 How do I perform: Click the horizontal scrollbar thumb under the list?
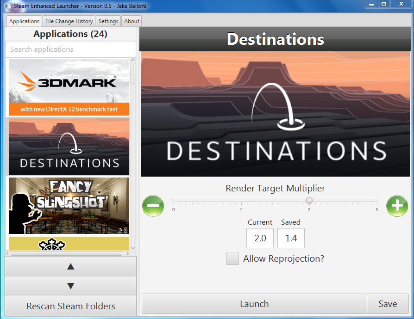pos(66,253)
